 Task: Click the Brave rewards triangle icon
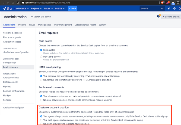(168, 2)
